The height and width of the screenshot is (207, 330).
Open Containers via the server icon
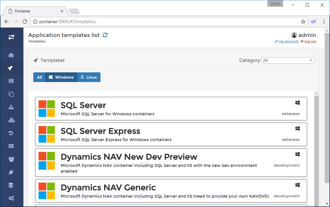coord(11,81)
